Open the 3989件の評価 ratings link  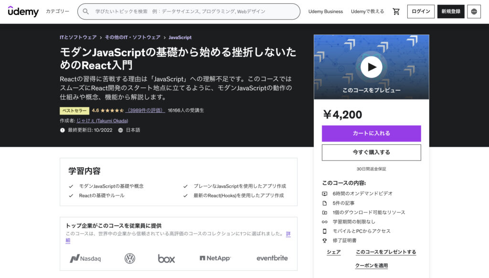click(145, 110)
